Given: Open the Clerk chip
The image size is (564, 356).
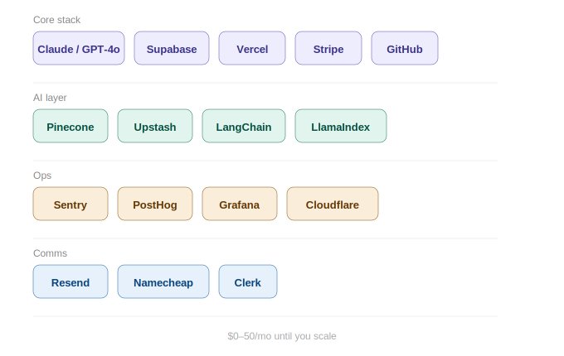Looking at the screenshot, I should point(248,282).
